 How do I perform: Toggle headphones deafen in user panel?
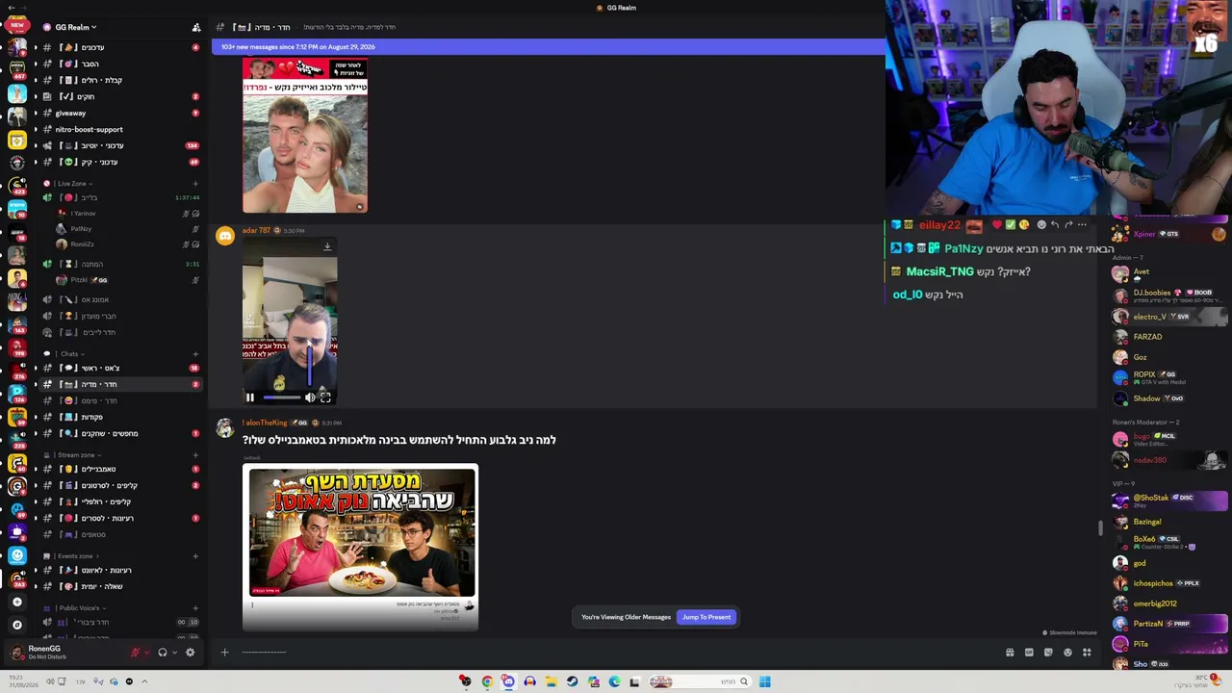[x=163, y=653]
